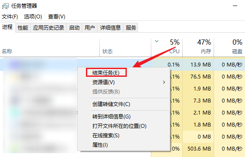
Task: Choose 在线搜索(S) from the context menu
Action: click(x=124, y=136)
